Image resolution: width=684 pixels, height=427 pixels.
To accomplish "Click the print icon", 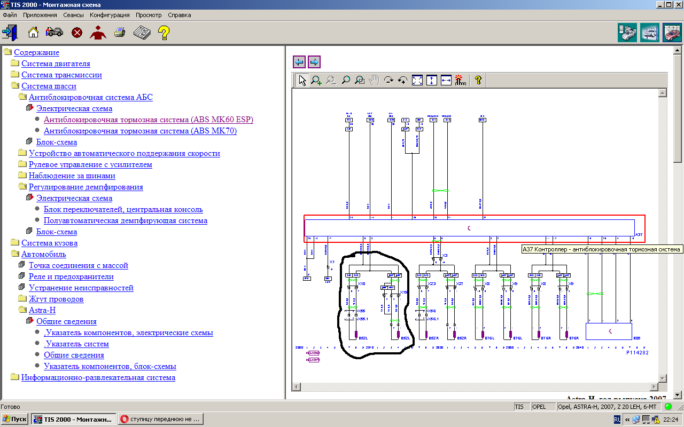I will 120,33.
